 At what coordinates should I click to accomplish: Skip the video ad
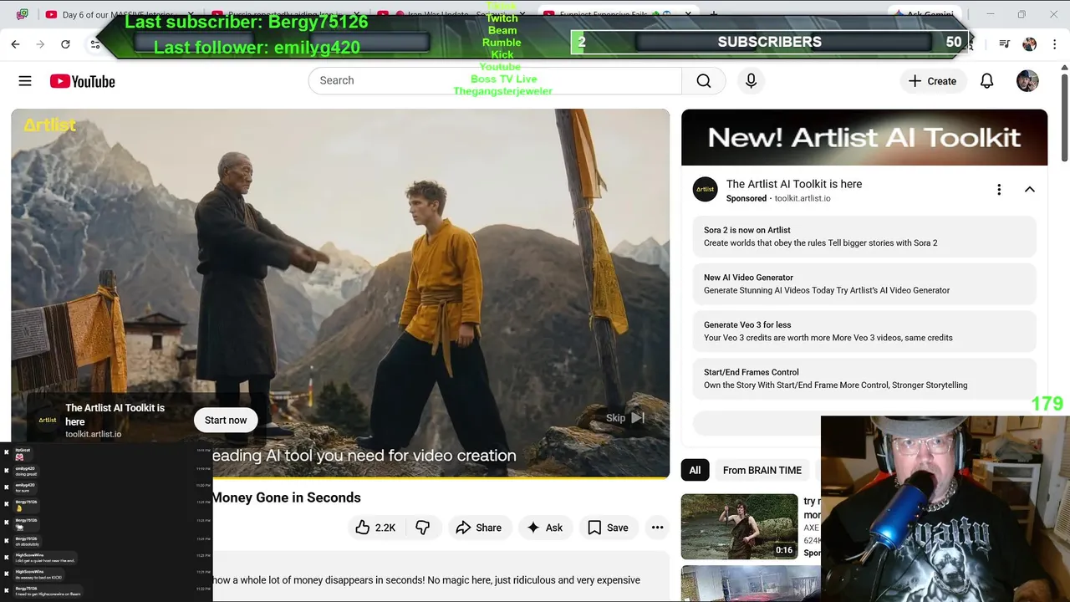click(625, 418)
